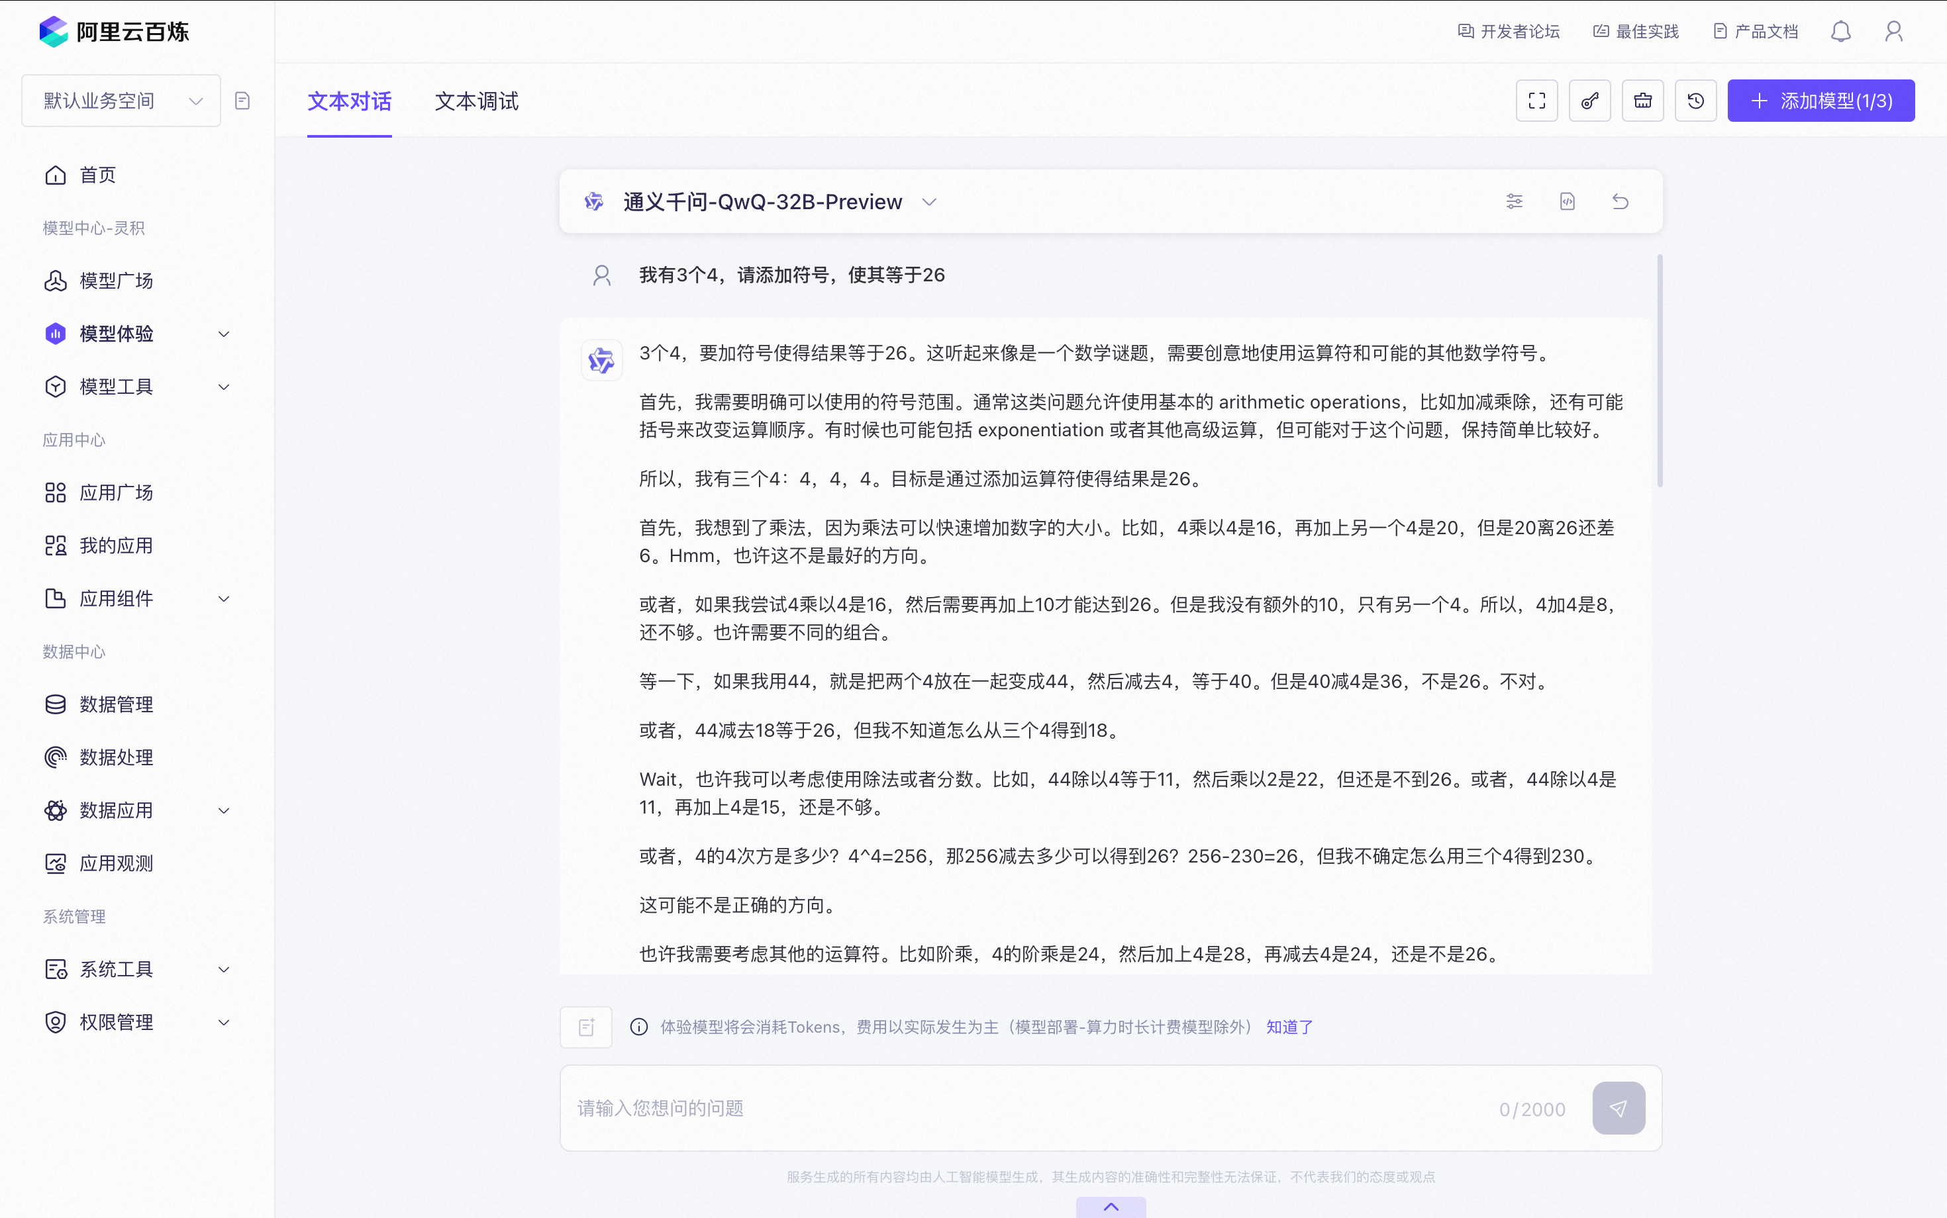Click the 系统工具 icon
Image resolution: width=1947 pixels, height=1218 pixels.
[56, 969]
